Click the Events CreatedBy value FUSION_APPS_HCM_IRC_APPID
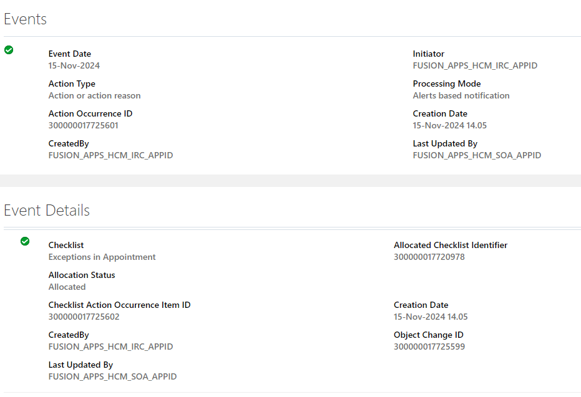This screenshot has height=397, width=581. click(x=111, y=155)
